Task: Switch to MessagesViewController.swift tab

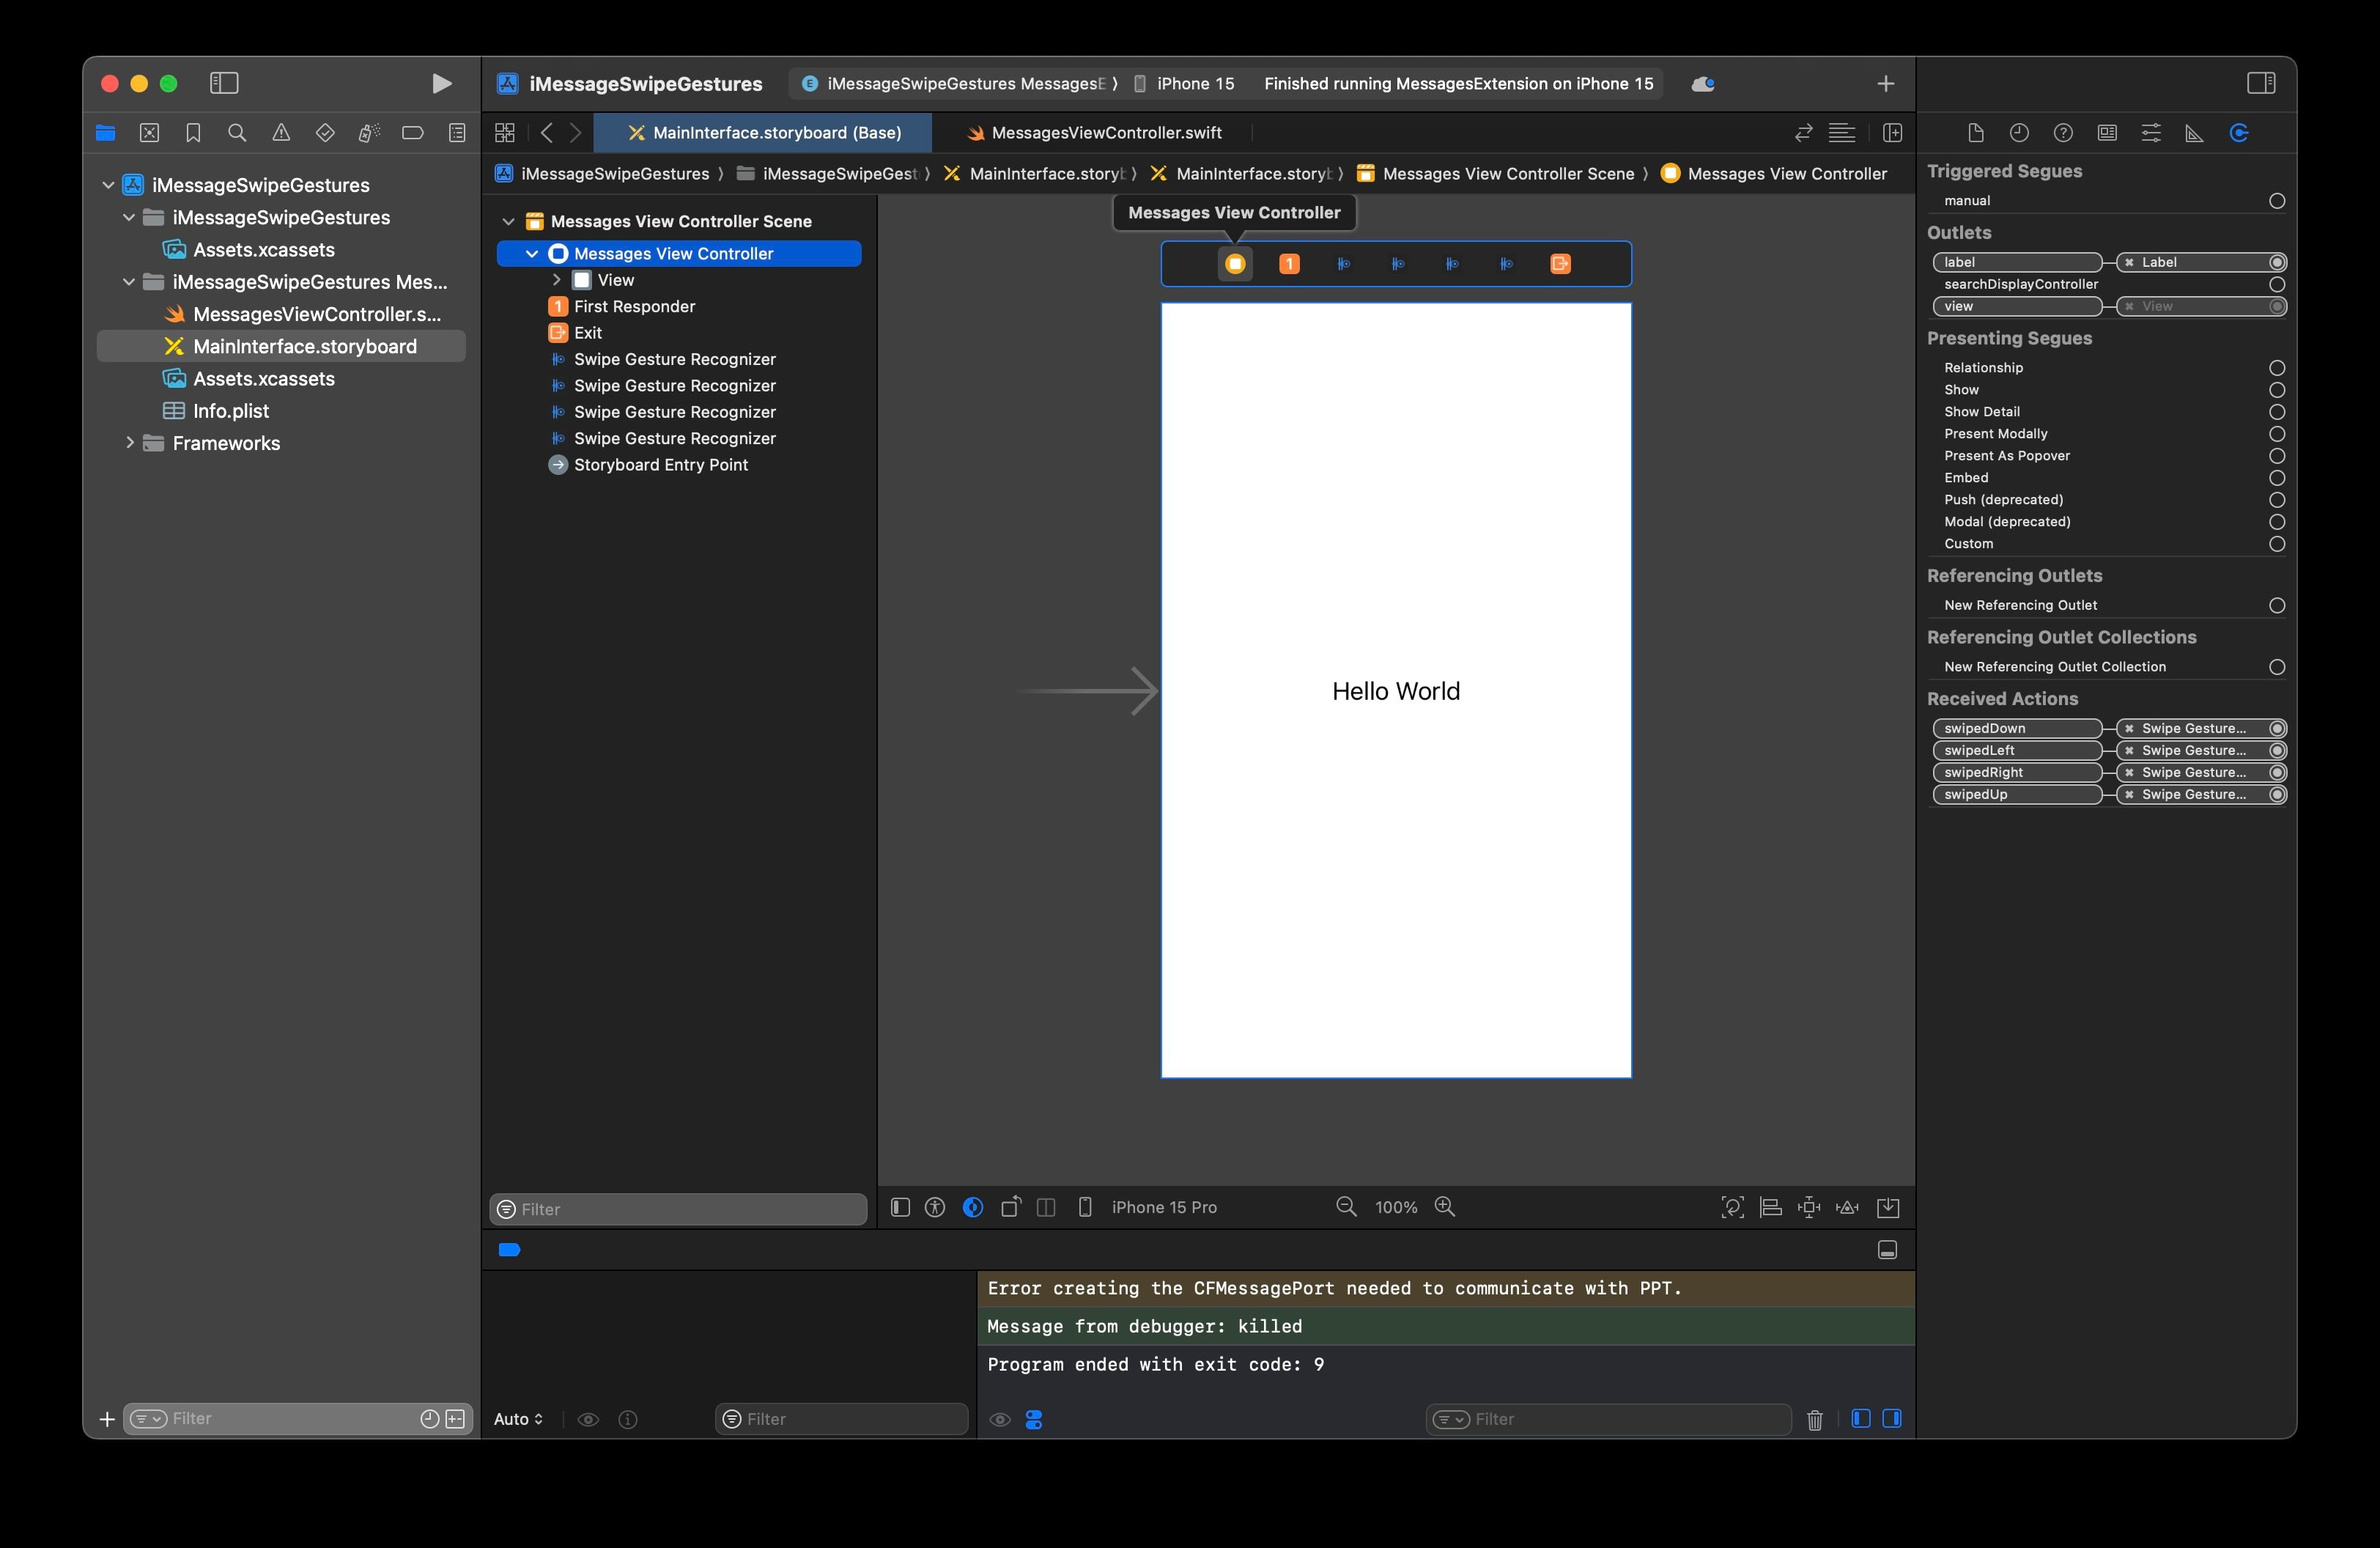Action: point(1105,133)
